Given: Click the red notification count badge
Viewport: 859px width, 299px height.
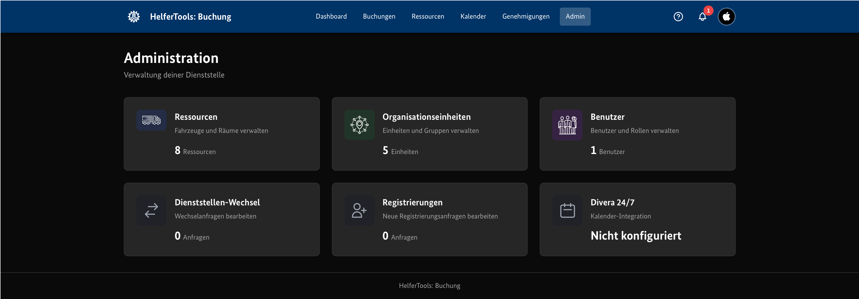Looking at the screenshot, I should [x=708, y=11].
